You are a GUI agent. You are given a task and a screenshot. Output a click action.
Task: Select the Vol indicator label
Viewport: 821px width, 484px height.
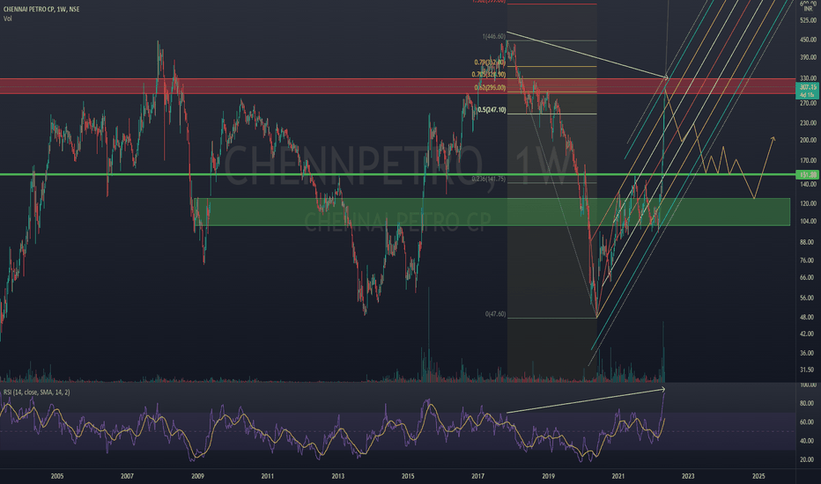pyautogui.click(x=7, y=18)
